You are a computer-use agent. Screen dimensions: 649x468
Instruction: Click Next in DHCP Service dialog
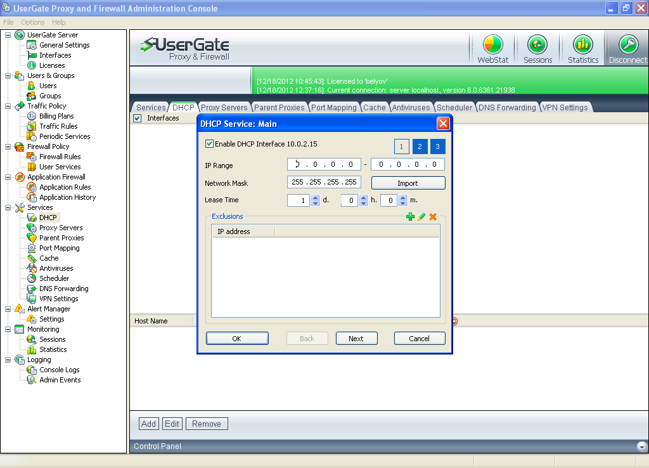[x=356, y=339]
